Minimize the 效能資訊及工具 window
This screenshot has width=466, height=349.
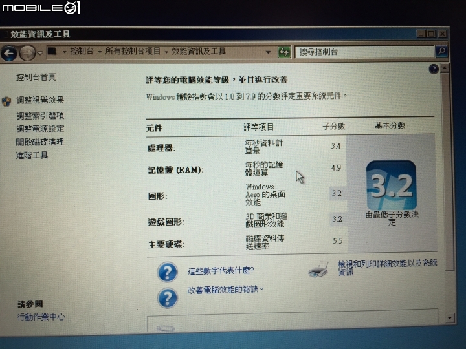421,34
